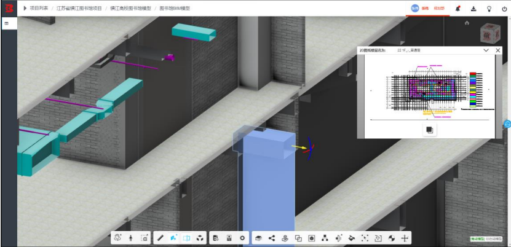Open viewer settings gear
Screen dimensions: 511x247
click(242, 238)
